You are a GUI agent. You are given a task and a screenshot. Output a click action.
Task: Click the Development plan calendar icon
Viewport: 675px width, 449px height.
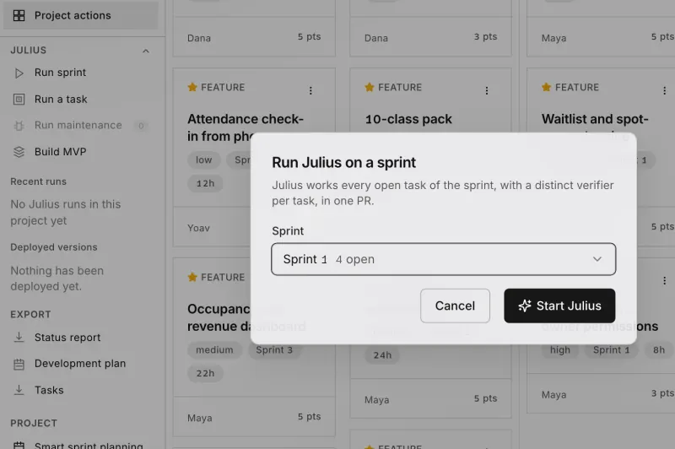[x=19, y=365]
